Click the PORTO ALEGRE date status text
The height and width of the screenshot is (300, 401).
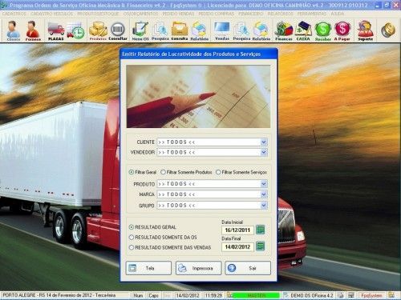59,295
